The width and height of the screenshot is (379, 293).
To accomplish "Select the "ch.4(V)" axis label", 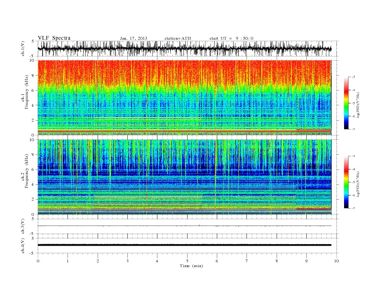I will pyautogui.click(x=23, y=246).
